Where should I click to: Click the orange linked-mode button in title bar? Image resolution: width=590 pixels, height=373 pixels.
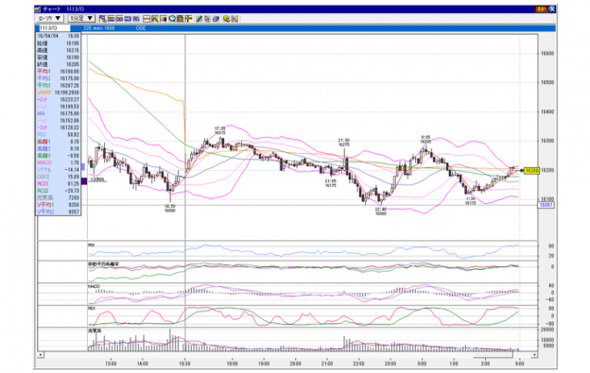pyautogui.click(x=541, y=9)
